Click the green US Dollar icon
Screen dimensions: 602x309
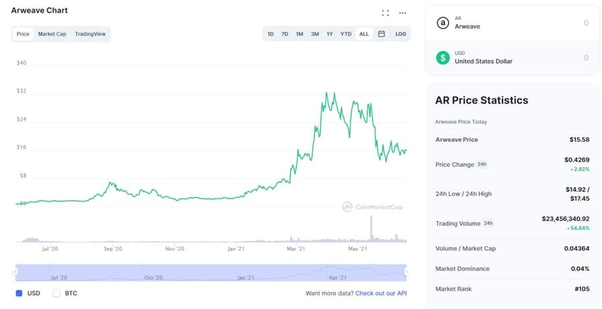(443, 58)
